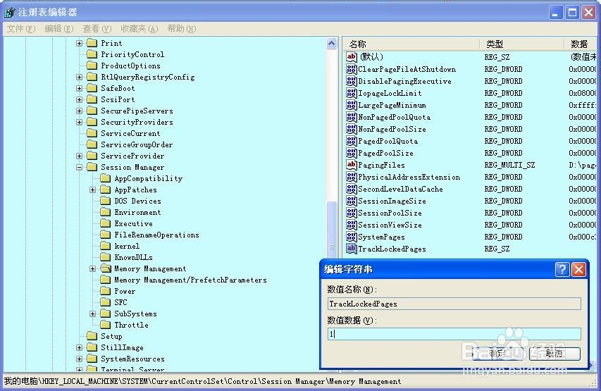Click the SessionViewSize value icon
This screenshot has height=391, width=601.
click(351, 225)
